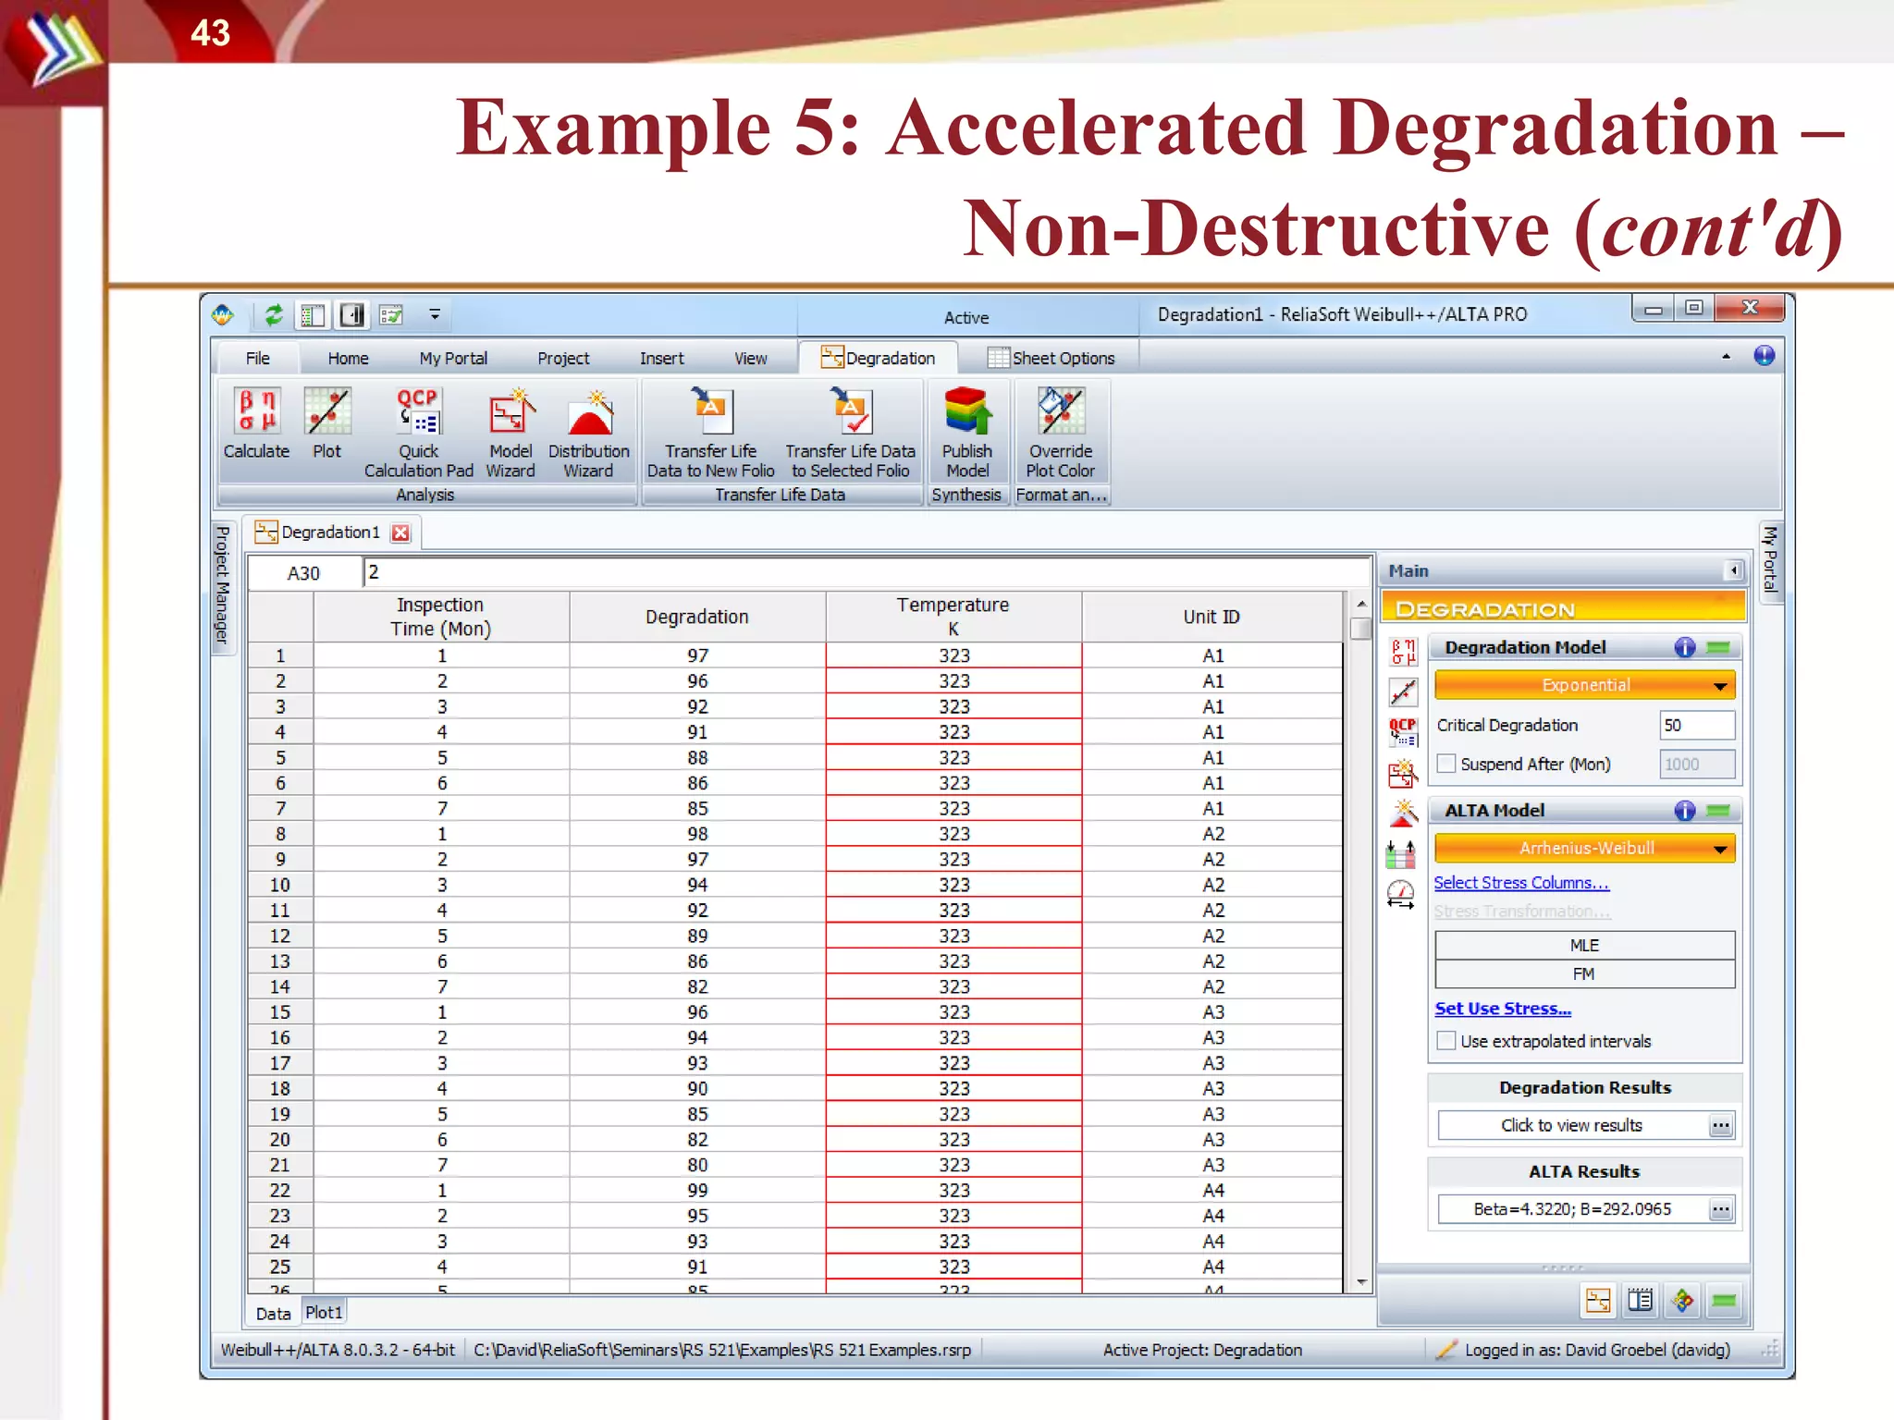Click the Suspend After value field 1000
1894x1420 pixels.
(1697, 765)
